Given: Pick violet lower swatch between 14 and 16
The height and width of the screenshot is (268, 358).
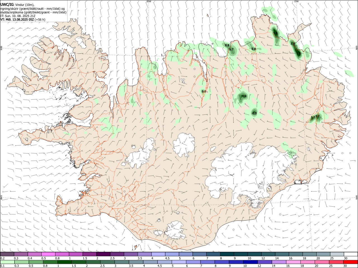Looking at the screenshot, I should coord(279,262).
